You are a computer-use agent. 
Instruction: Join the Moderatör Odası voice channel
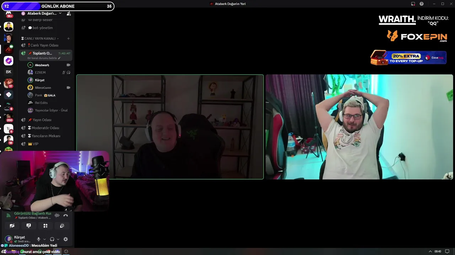46,128
